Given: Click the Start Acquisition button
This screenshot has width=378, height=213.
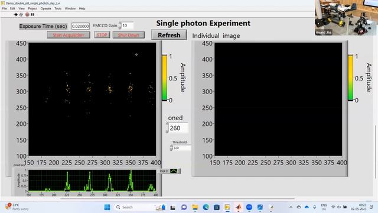Looking at the screenshot, I should click(x=69, y=35).
